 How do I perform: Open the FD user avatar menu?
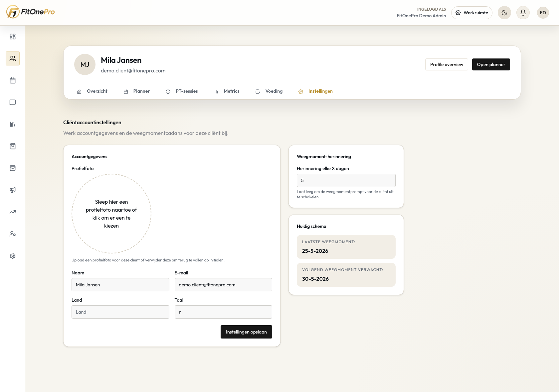[x=543, y=13]
